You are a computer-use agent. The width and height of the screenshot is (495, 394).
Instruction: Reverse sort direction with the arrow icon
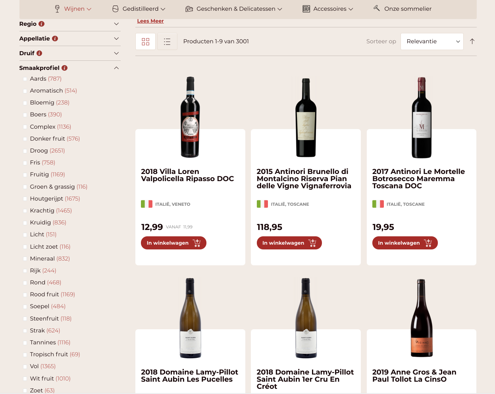(472, 41)
